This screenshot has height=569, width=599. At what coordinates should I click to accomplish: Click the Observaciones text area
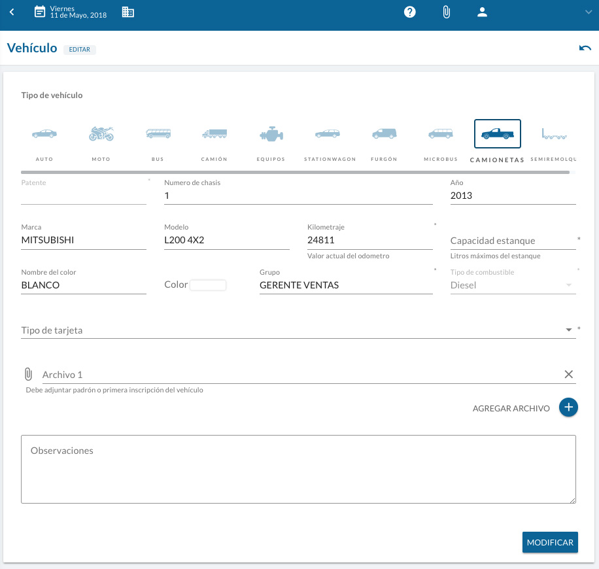click(x=298, y=470)
